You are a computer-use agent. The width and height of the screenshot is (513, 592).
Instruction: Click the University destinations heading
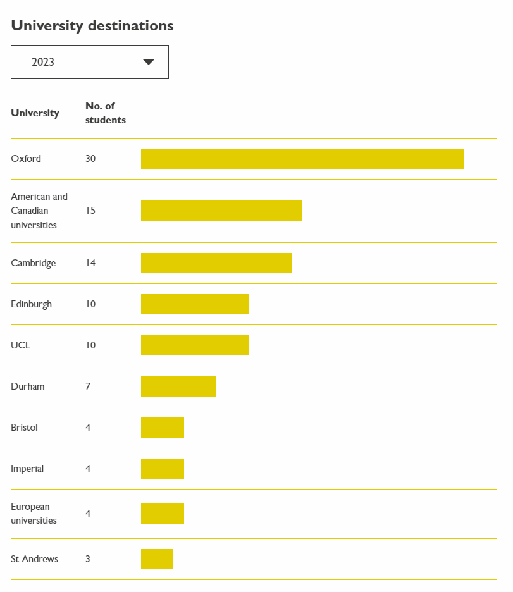tap(92, 25)
